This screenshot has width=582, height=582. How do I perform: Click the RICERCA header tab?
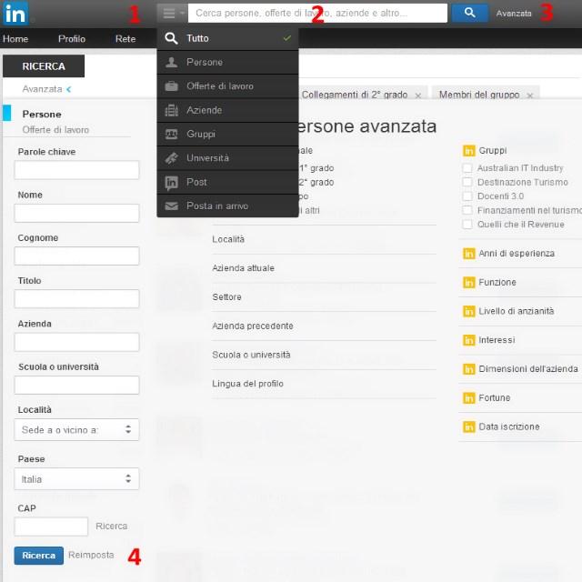(x=44, y=66)
